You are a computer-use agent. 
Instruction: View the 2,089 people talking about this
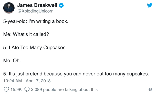(x=64, y=89)
